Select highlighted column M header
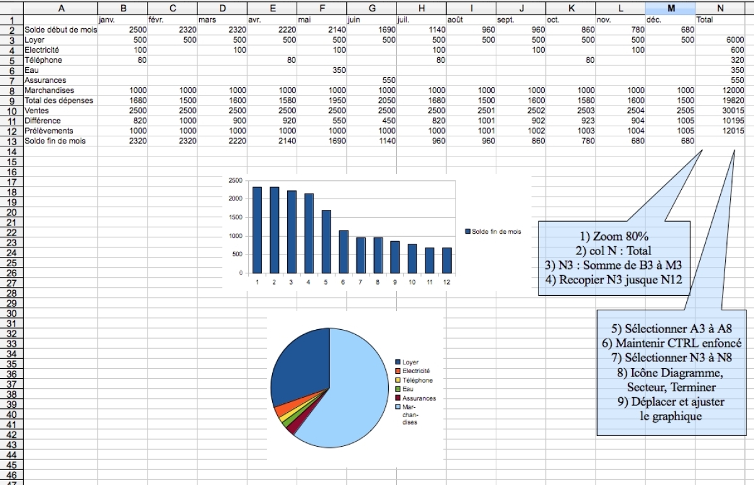 (x=670, y=7)
